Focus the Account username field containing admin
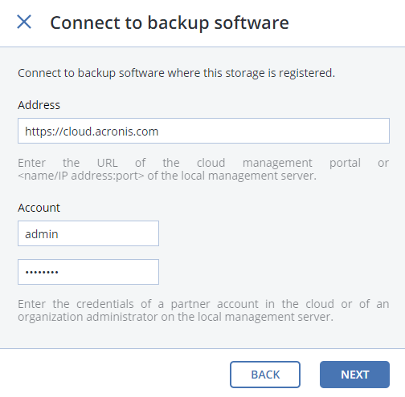 click(88, 233)
